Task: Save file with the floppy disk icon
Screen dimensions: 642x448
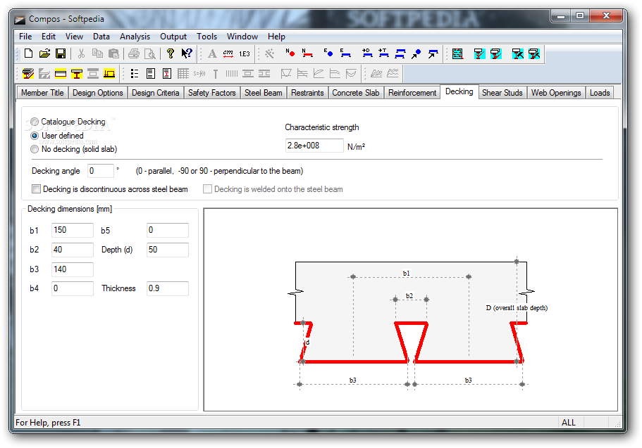Action: pyautogui.click(x=61, y=53)
